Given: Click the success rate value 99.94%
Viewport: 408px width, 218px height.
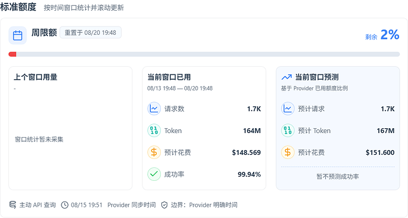Looking at the screenshot, I should [x=250, y=174].
